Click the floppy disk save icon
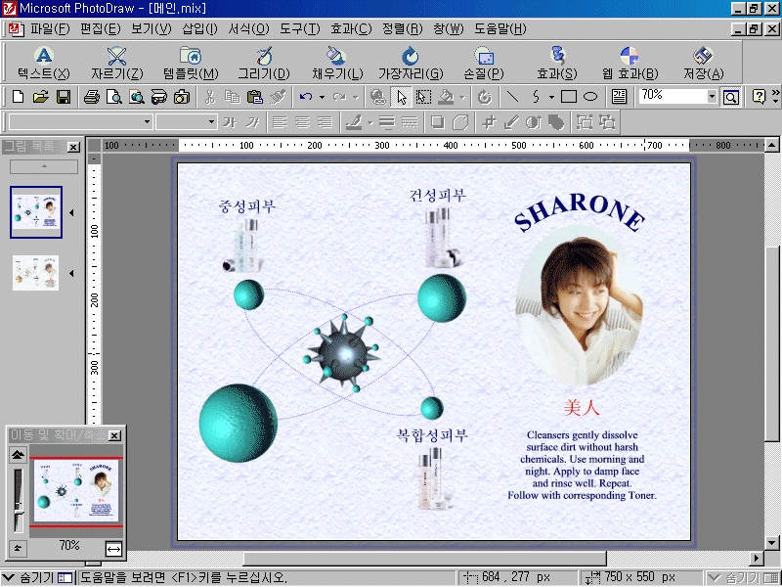 tap(64, 97)
